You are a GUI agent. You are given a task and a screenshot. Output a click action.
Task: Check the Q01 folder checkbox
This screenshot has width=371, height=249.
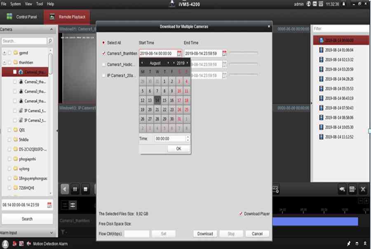9,130
